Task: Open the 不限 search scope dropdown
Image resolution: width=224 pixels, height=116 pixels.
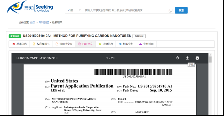Action: (74, 10)
